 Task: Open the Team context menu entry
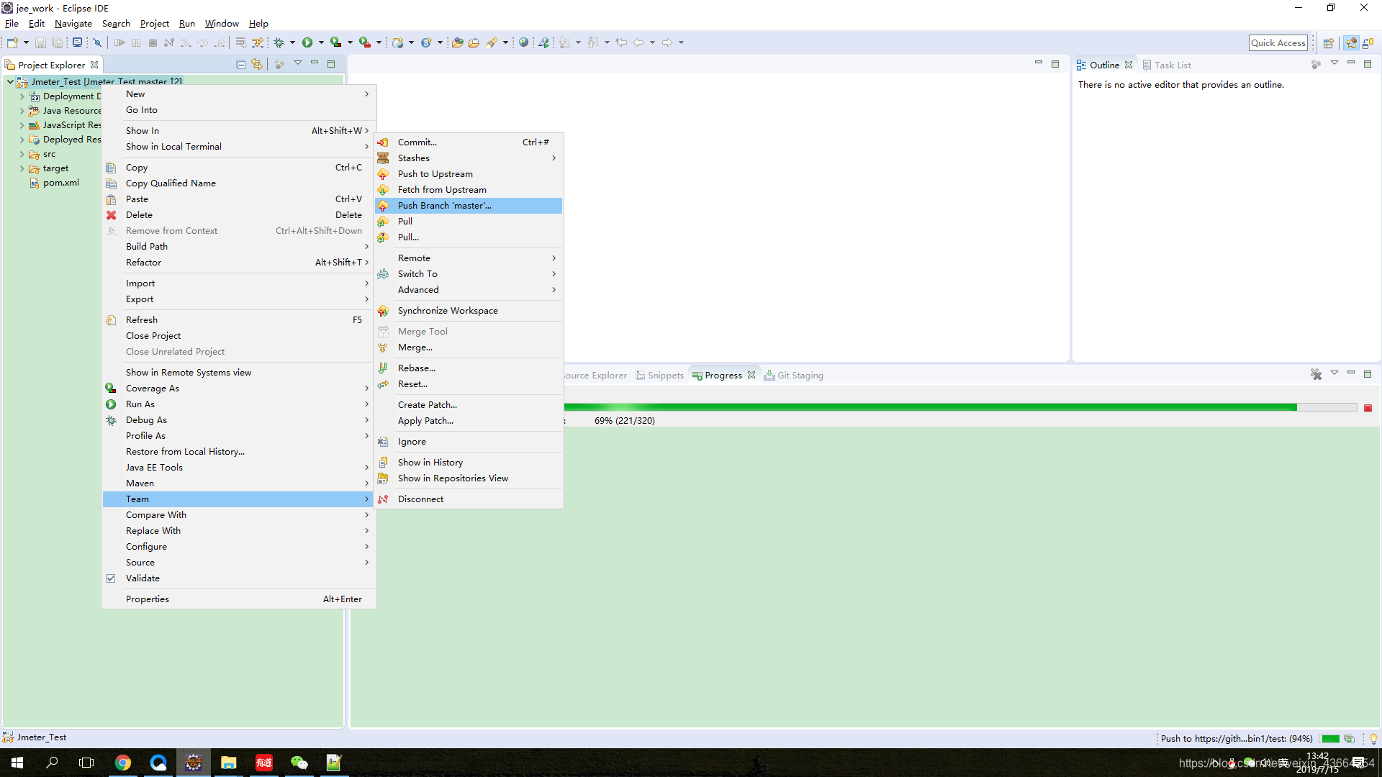point(238,499)
